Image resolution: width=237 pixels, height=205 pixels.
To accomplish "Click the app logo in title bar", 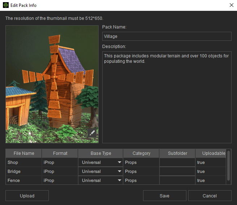I will pos(6,5).
